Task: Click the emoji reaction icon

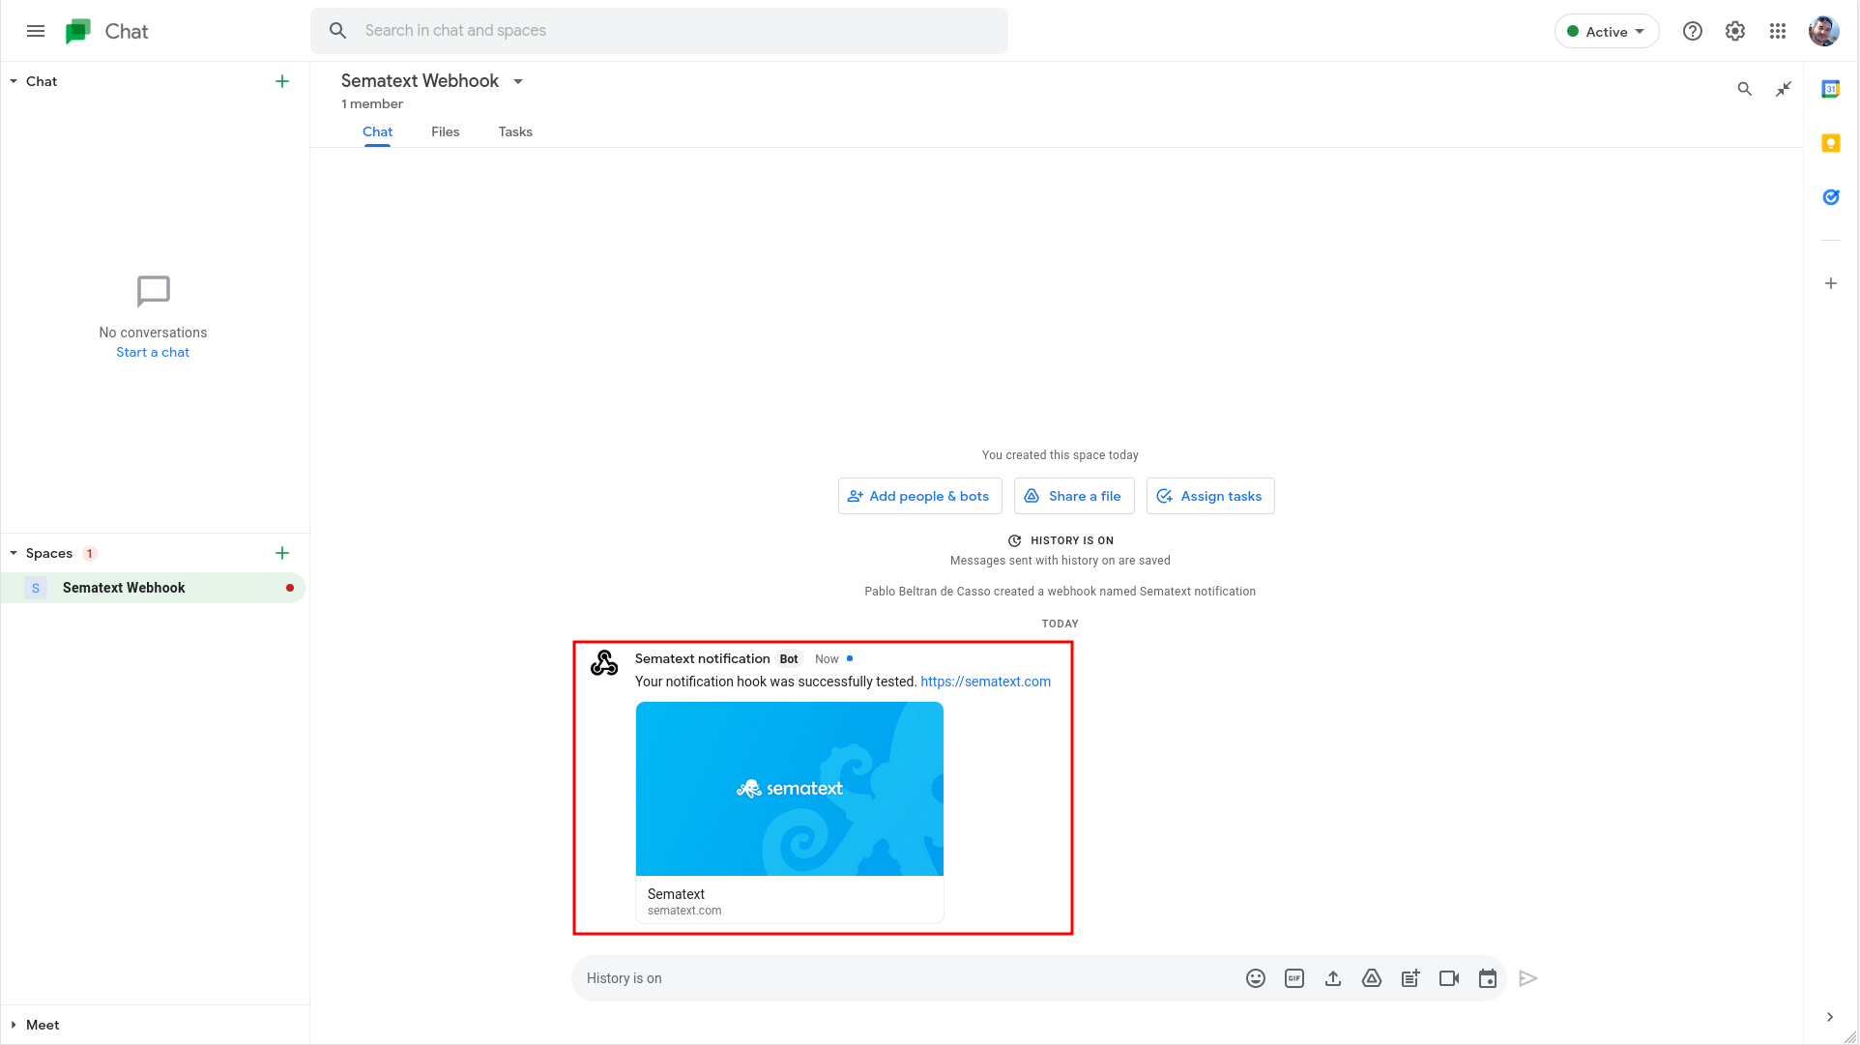Action: pyautogui.click(x=1256, y=977)
